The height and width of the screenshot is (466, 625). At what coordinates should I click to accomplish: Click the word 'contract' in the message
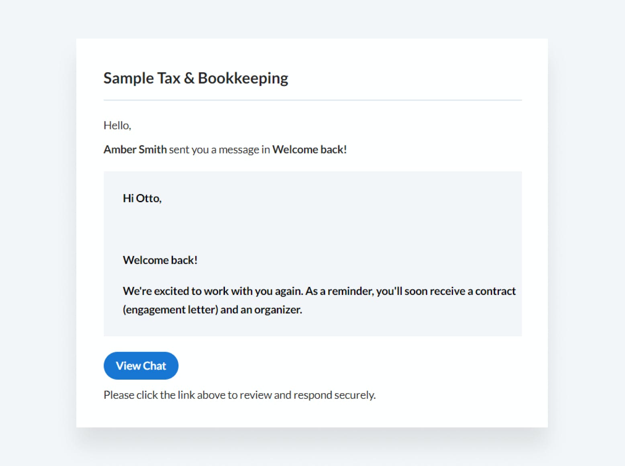[x=495, y=291]
